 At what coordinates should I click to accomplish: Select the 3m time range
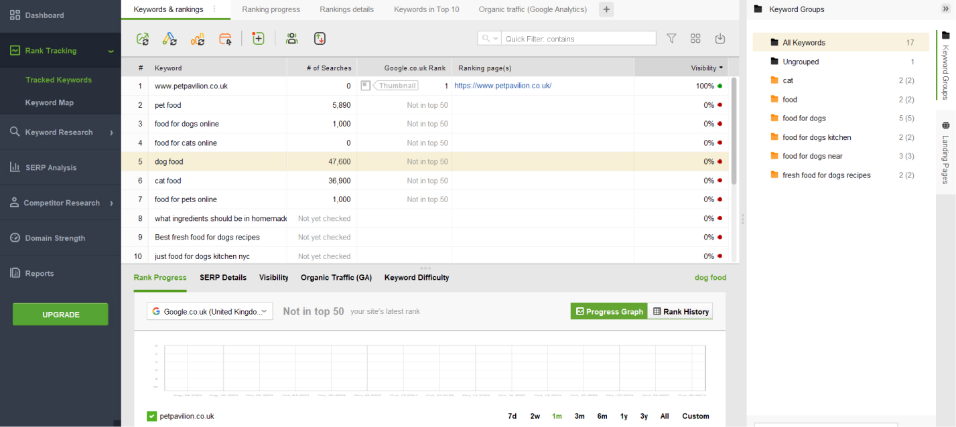(579, 416)
